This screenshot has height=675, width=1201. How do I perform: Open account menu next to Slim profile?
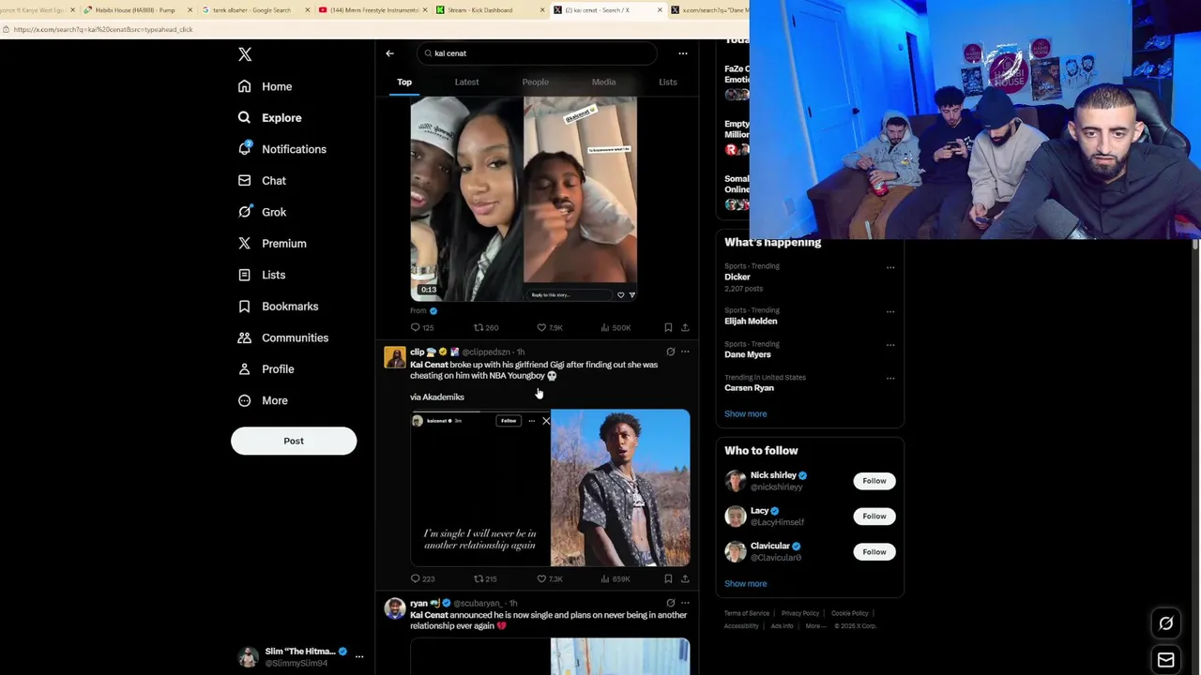pyautogui.click(x=359, y=656)
